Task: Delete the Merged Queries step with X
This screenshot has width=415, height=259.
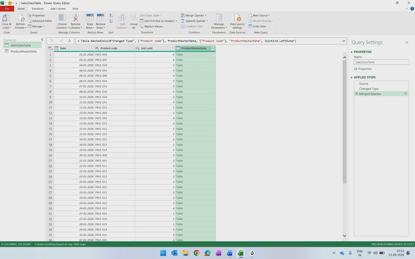Action: (x=357, y=94)
